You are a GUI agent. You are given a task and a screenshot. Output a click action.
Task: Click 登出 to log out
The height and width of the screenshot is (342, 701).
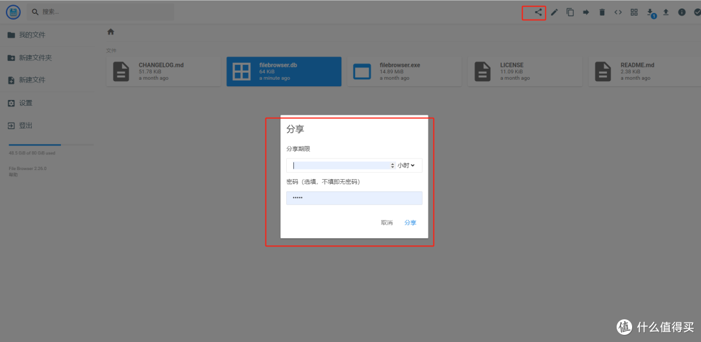tap(47, 126)
